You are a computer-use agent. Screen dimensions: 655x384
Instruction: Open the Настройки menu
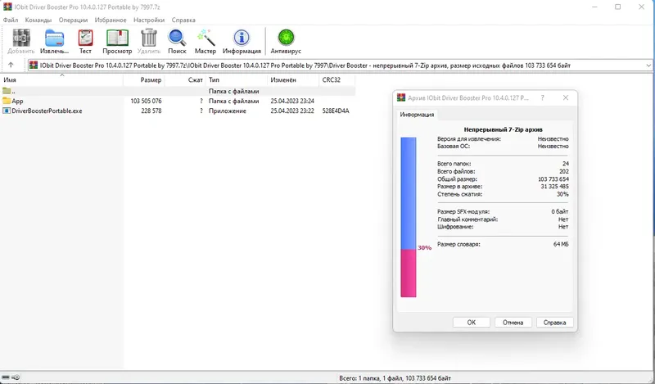[149, 20]
